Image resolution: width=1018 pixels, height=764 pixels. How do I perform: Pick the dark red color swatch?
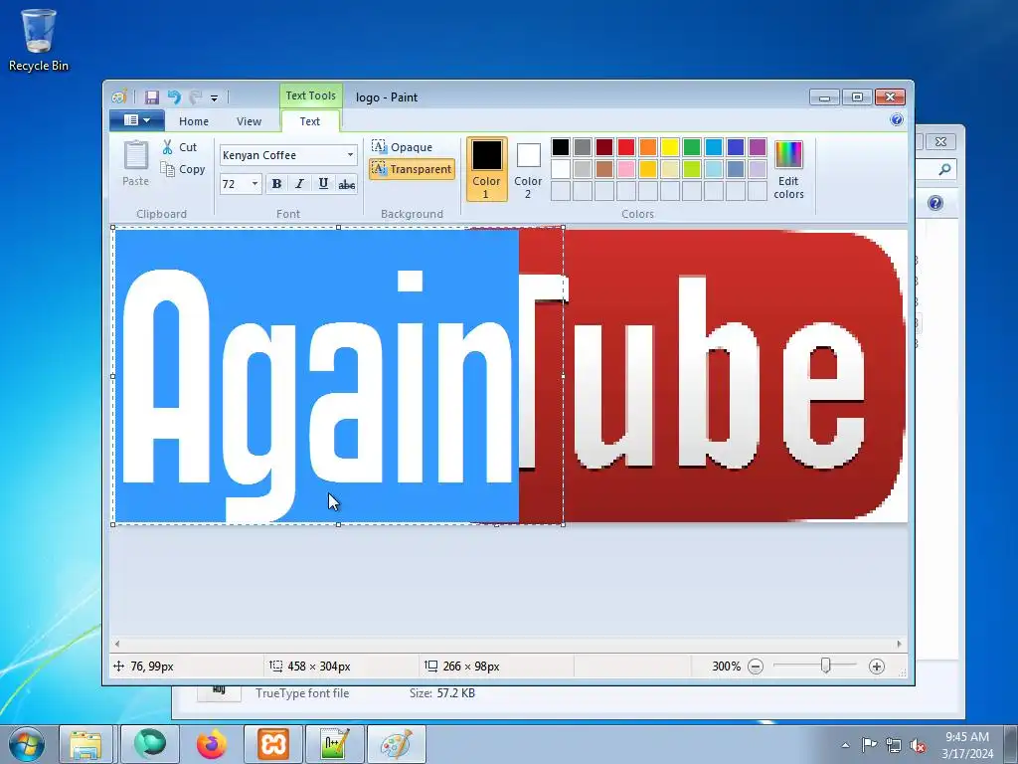click(603, 147)
